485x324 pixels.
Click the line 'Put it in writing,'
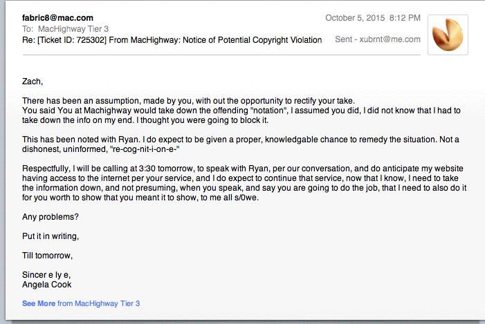[51, 236]
